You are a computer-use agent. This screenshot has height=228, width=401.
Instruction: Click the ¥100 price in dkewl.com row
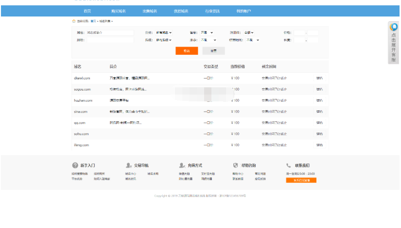[x=235, y=78]
